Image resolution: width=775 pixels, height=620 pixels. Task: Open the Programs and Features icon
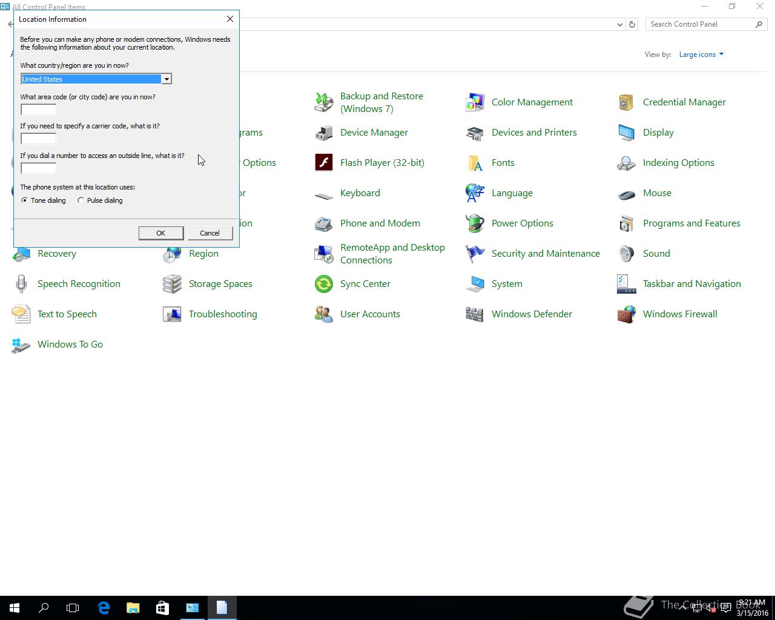pyautogui.click(x=627, y=223)
